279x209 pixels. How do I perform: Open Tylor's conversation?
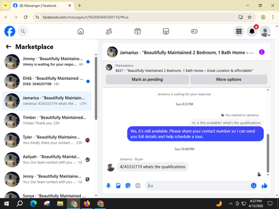click(x=47, y=140)
